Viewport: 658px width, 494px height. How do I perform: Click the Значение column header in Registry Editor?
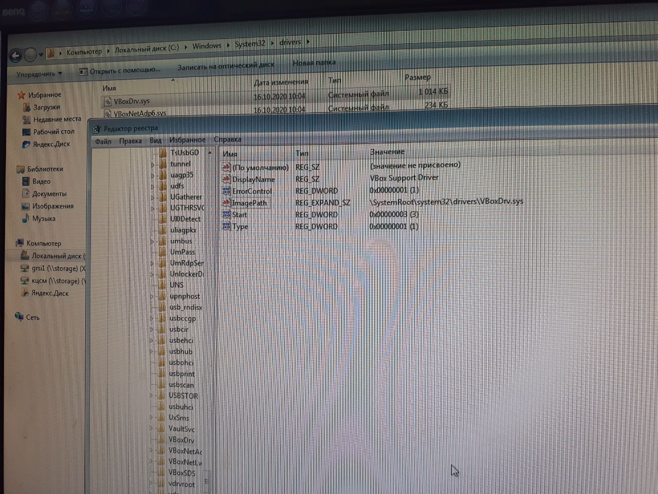[387, 152]
